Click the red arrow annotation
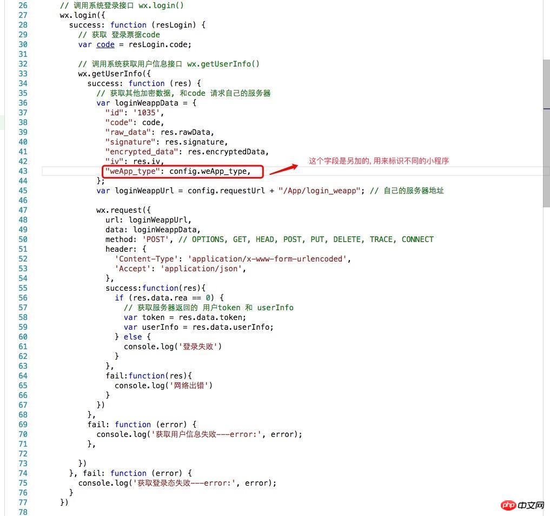 pyautogui.click(x=283, y=168)
